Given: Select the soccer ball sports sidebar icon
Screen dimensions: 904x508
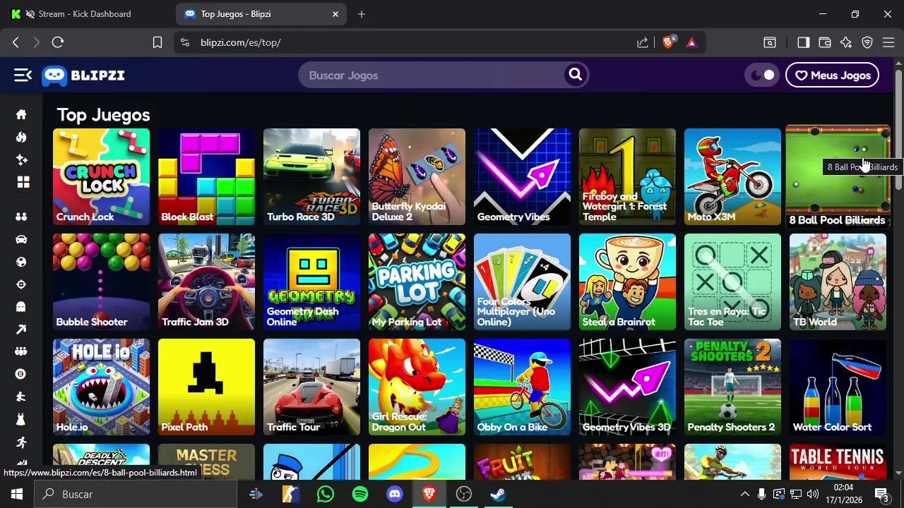Looking at the screenshot, I should pyautogui.click(x=21, y=262).
